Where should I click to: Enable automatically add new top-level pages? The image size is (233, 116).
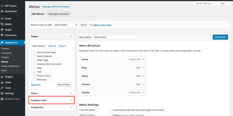tap(110, 110)
